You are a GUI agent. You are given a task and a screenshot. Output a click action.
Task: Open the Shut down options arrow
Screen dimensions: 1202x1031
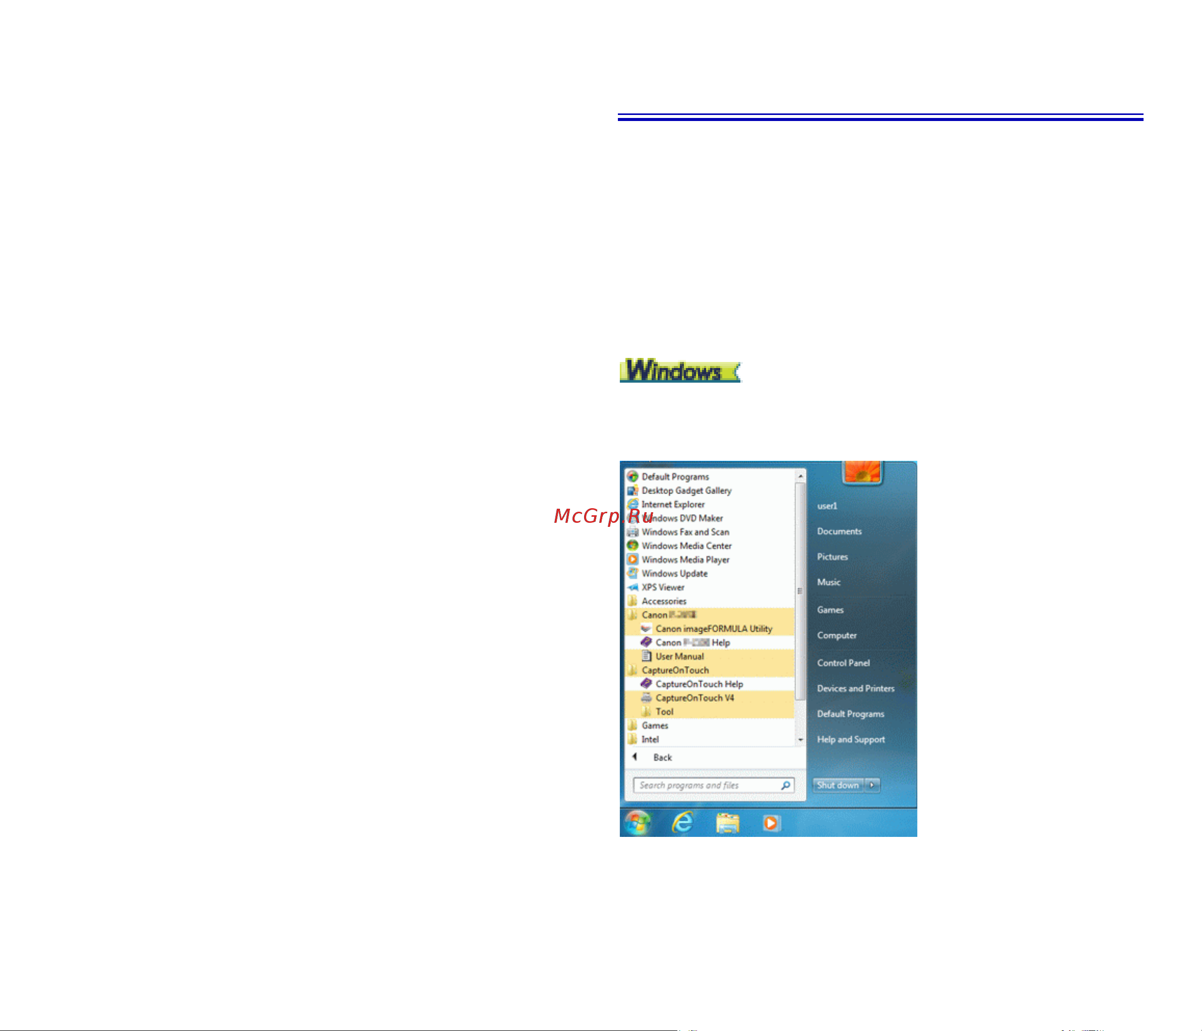pyautogui.click(x=872, y=785)
